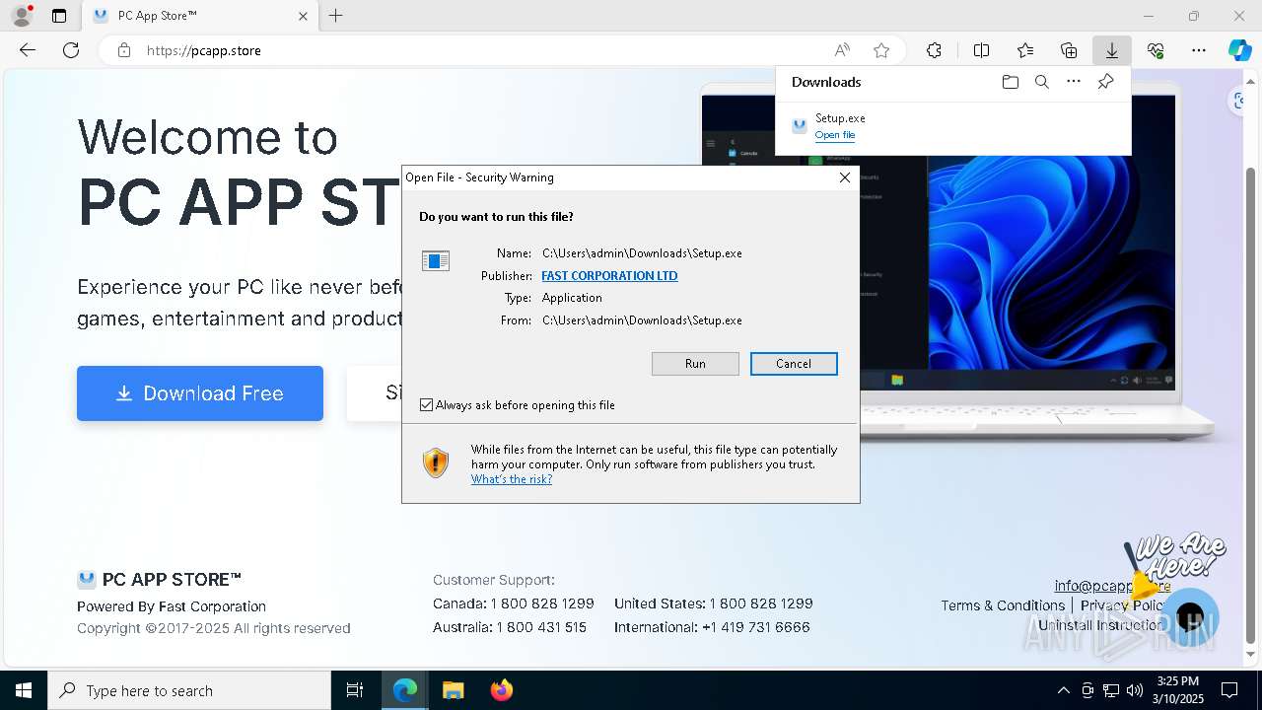Click the Edge profile avatar icon
The width and height of the screenshot is (1262, 710).
pos(21,16)
